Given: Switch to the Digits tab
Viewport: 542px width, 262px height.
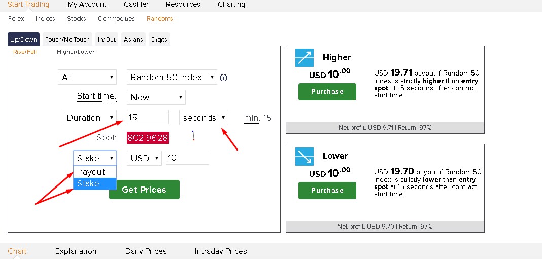Looking at the screenshot, I should click(159, 39).
